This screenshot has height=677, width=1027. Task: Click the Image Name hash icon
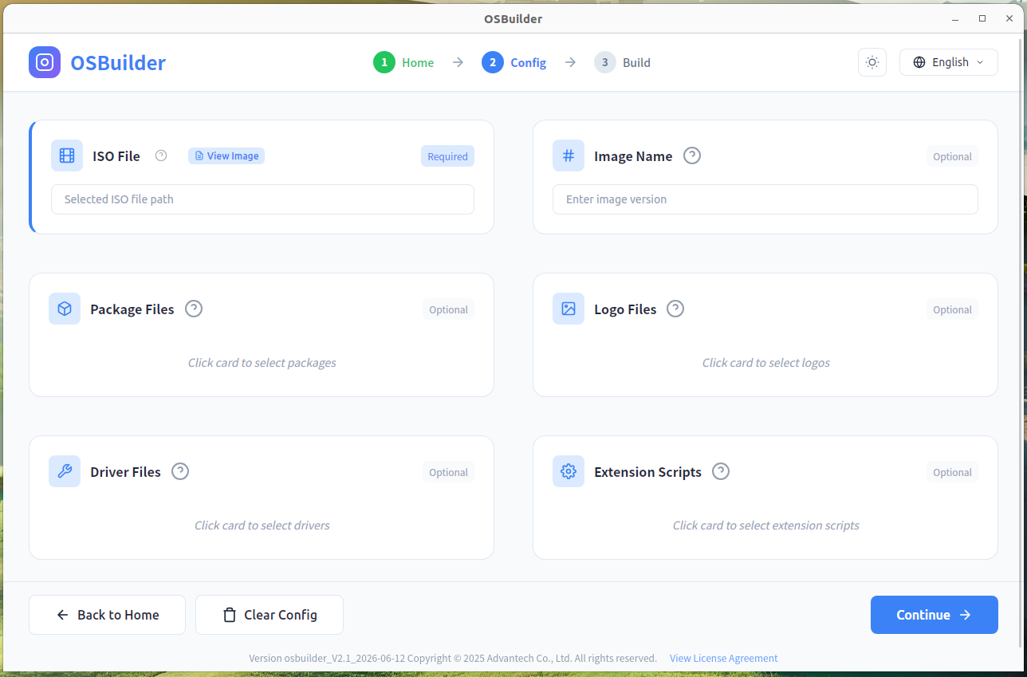[x=569, y=155]
